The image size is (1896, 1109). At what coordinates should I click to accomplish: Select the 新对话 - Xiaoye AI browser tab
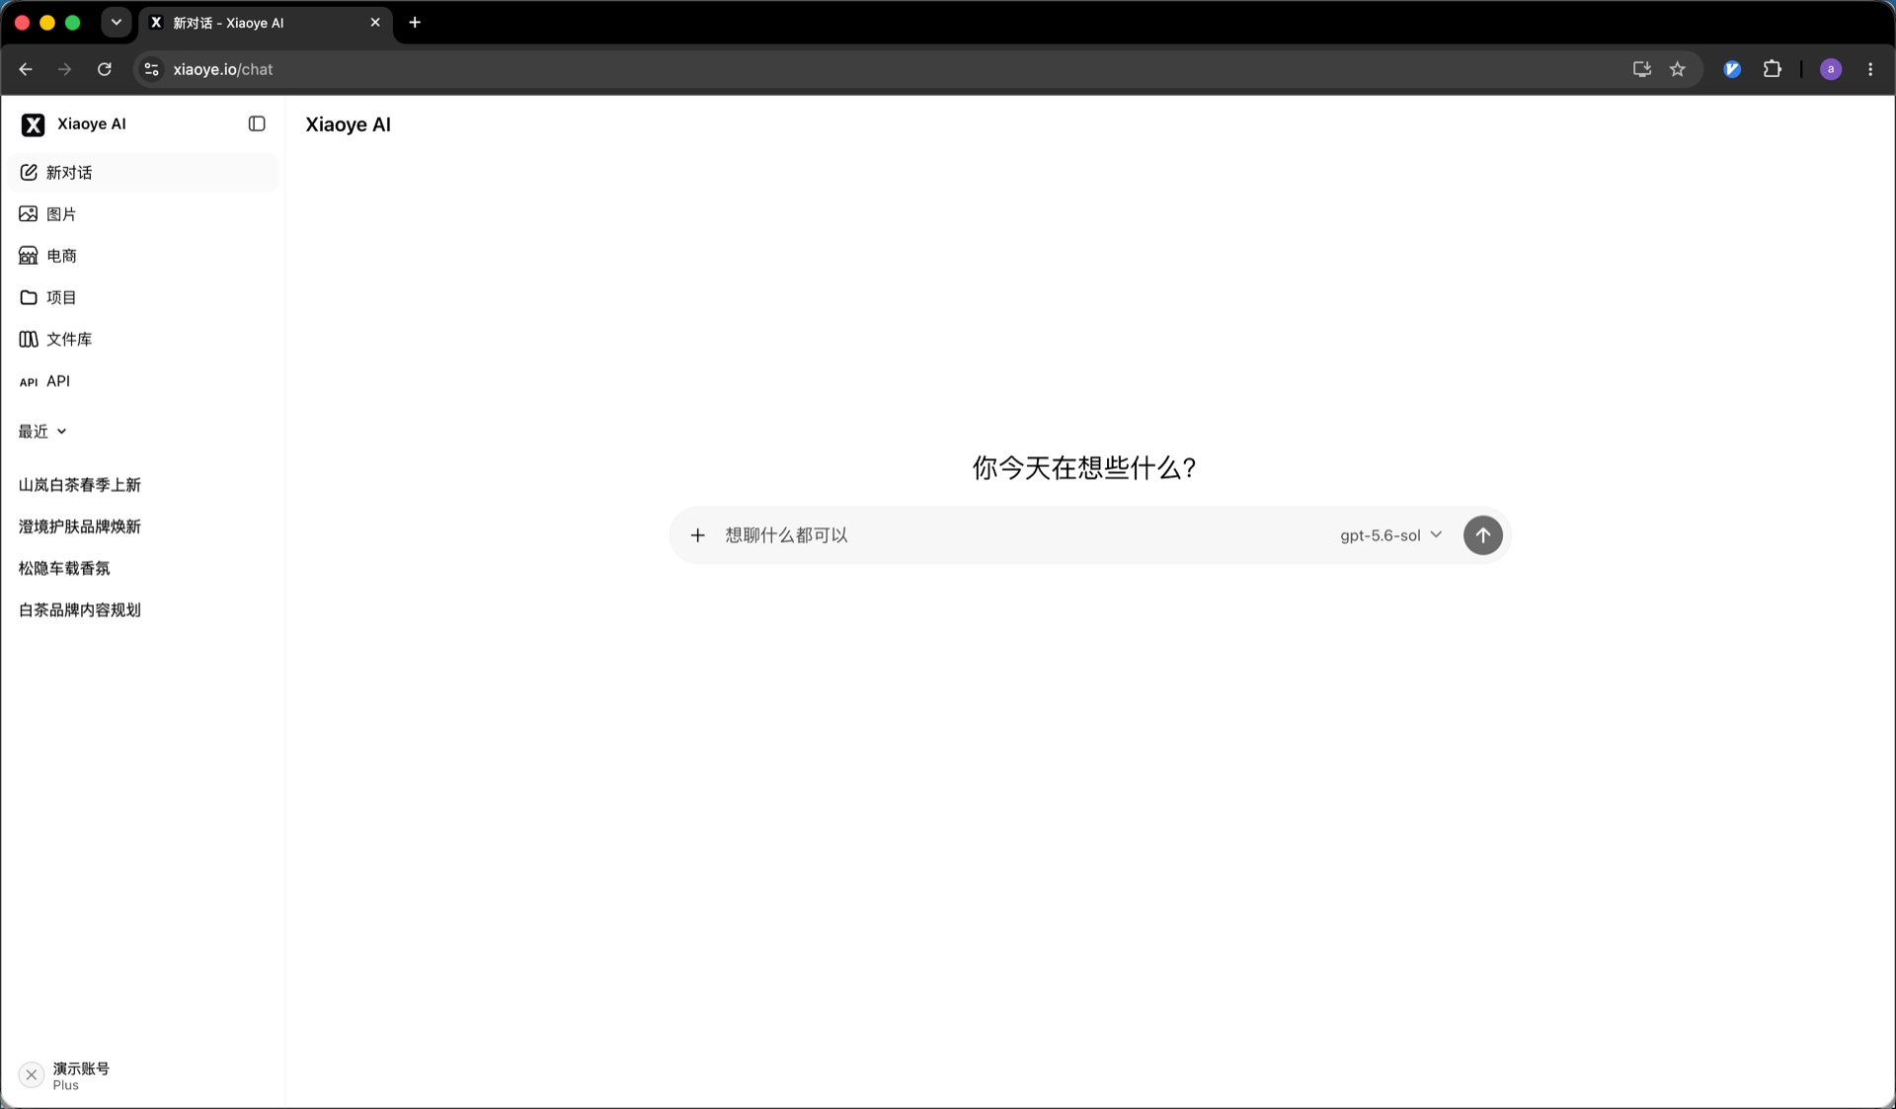coord(265,23)
